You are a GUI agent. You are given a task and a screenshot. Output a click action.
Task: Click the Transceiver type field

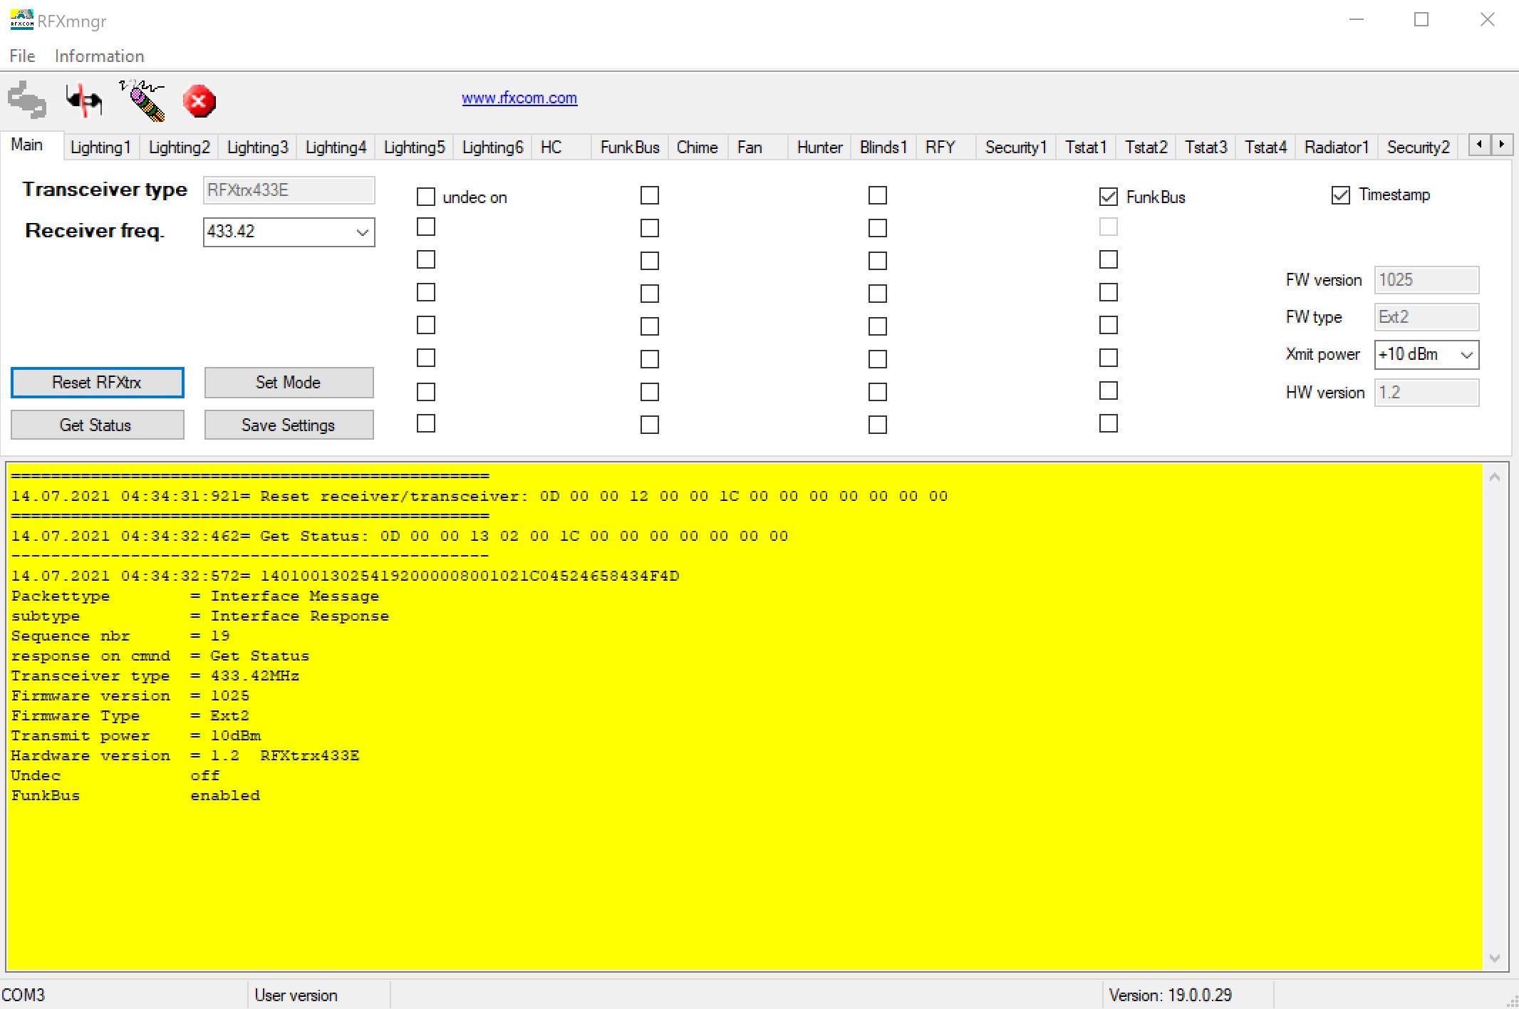[x=289, y=190]
